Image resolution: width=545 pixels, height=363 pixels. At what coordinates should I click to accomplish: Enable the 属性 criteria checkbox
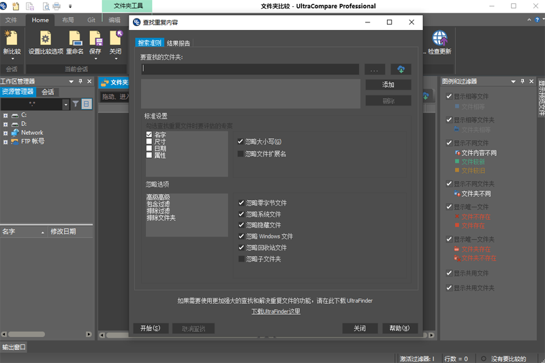(149, 155)
